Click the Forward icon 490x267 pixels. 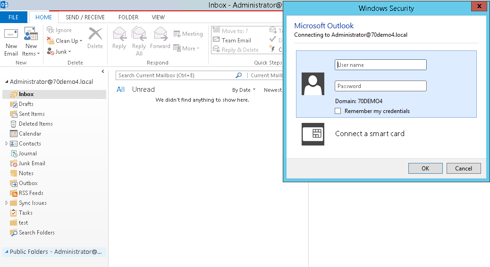point(161,33)
